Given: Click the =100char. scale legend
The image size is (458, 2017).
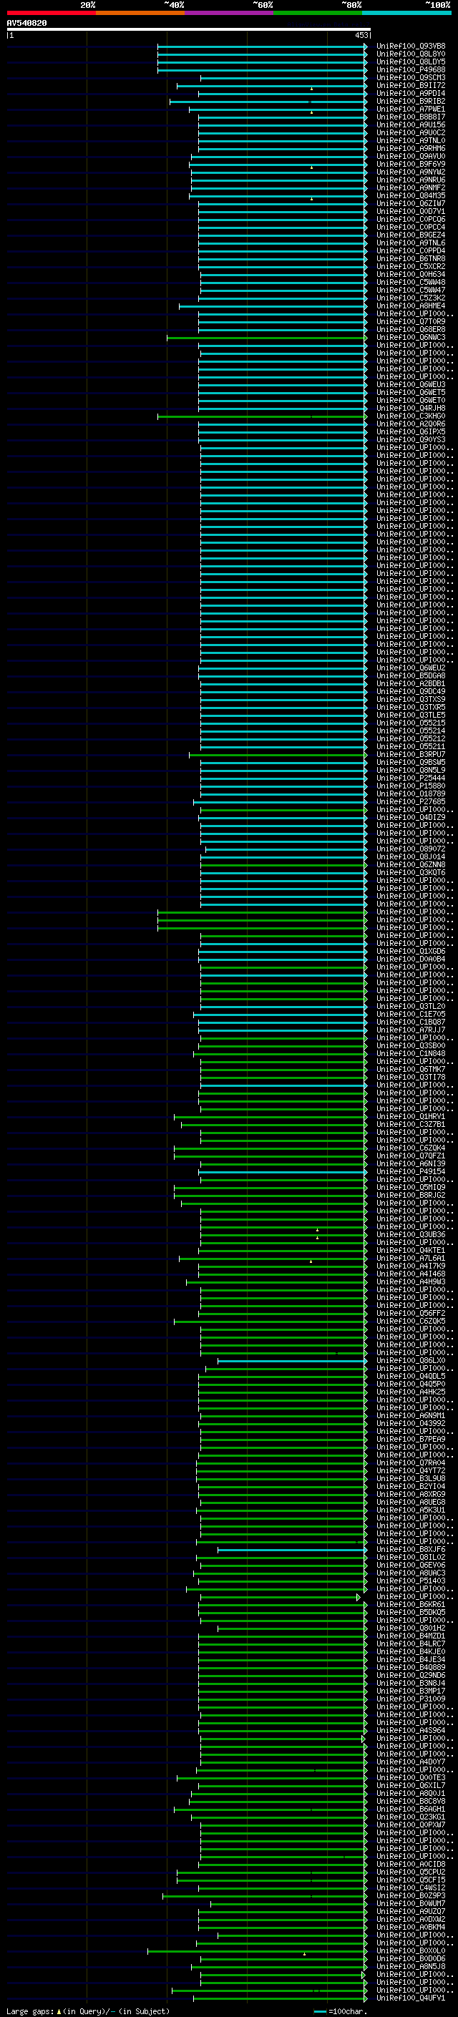Looking at the screenshot, I should point(341,2011).
